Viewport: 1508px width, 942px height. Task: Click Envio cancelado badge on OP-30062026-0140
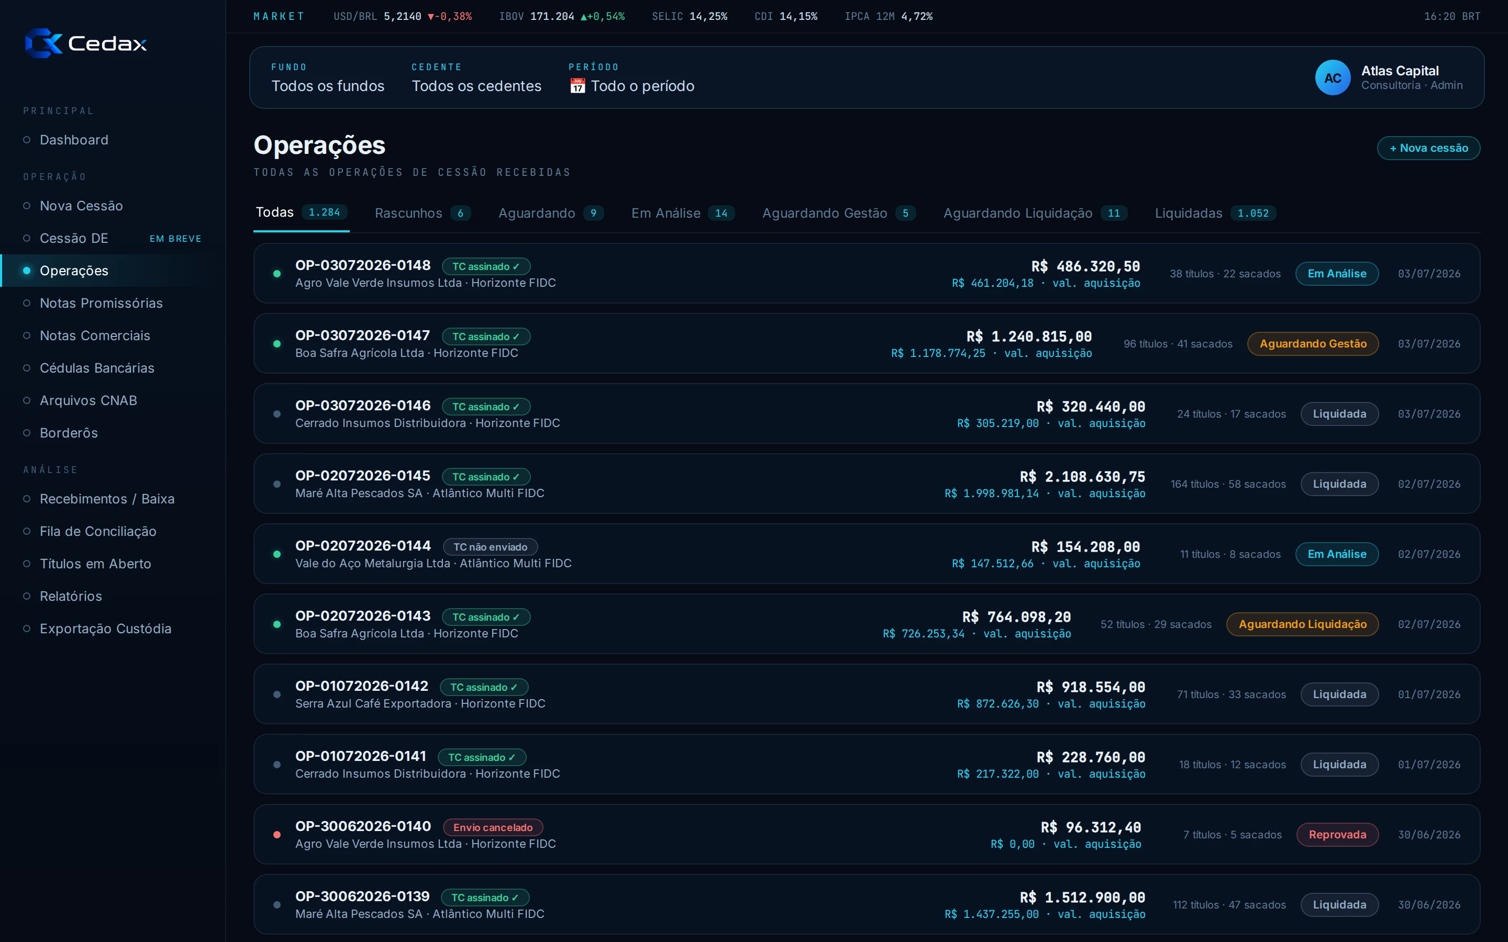(x=493, y=827)
